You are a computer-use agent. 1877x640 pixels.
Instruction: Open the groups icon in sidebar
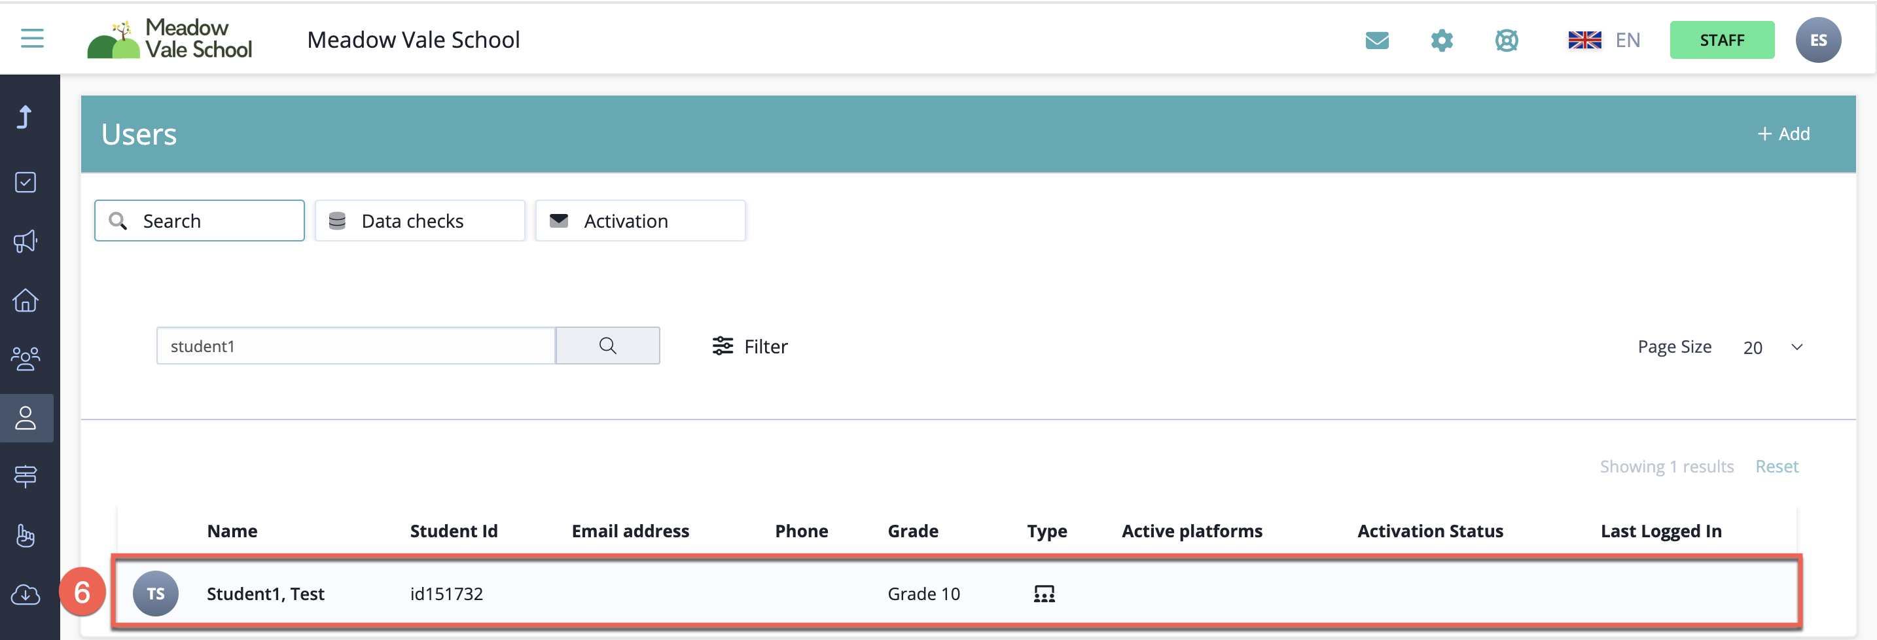point(26,359)
